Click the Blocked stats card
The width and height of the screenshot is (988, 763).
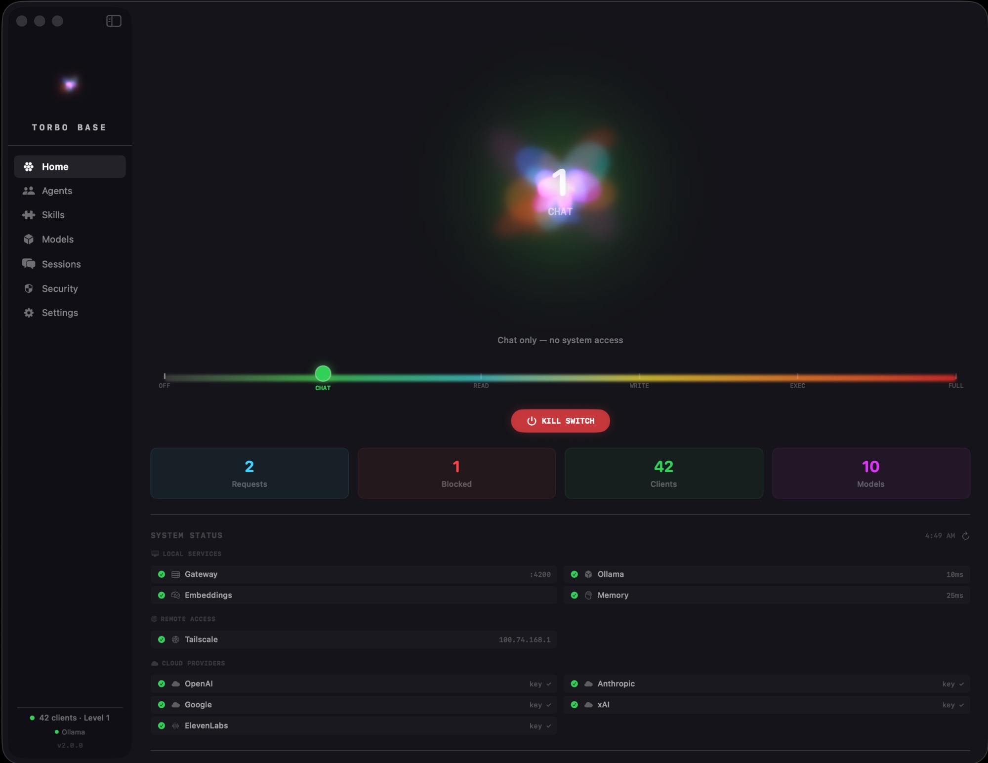click(456, 473)
